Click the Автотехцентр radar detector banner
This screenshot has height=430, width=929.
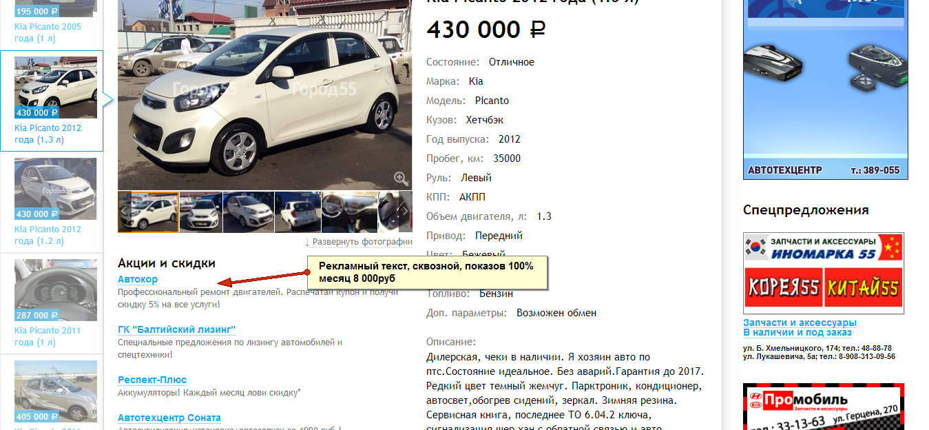(826, 90)
